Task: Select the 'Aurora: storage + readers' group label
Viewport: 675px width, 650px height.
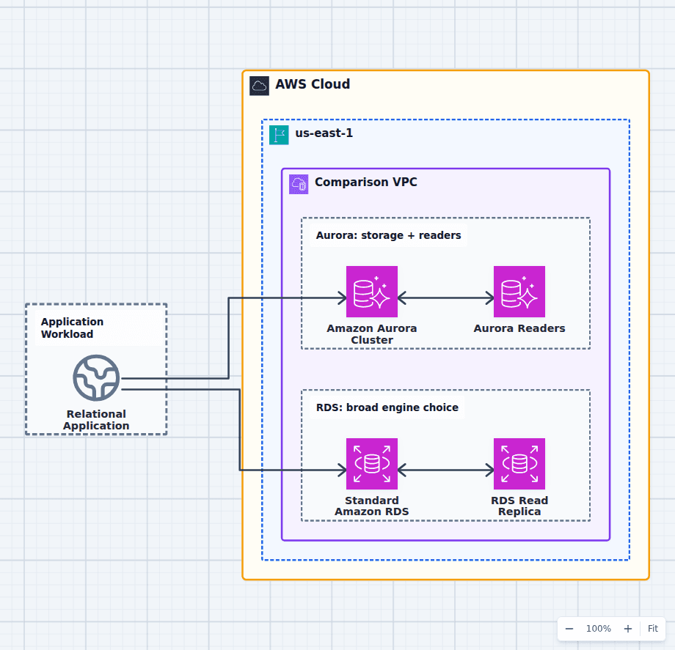Action: pos(388,235)
